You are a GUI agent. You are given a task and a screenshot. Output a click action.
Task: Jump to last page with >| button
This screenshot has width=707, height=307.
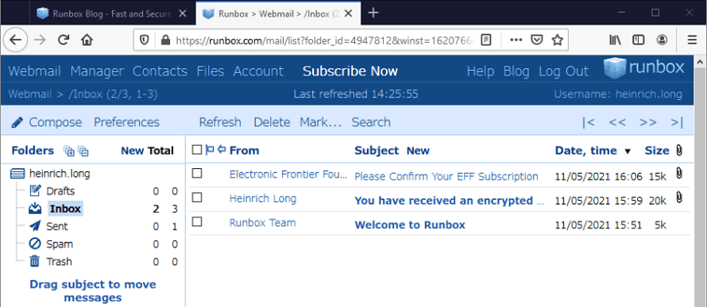tap(677, 122)
